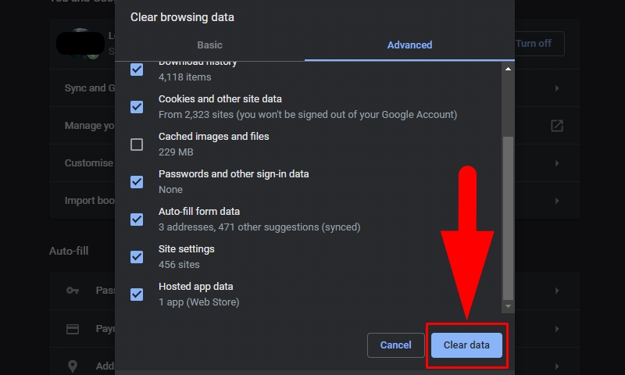Switch to the Basic tab
Image resolution: width=625 pixels, height=375 pixels.
click(209, 45)
